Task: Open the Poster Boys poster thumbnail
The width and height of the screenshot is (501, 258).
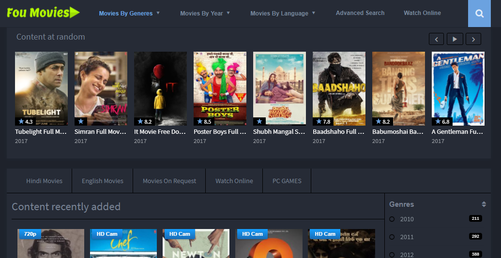Action: (x=220, y=89)
